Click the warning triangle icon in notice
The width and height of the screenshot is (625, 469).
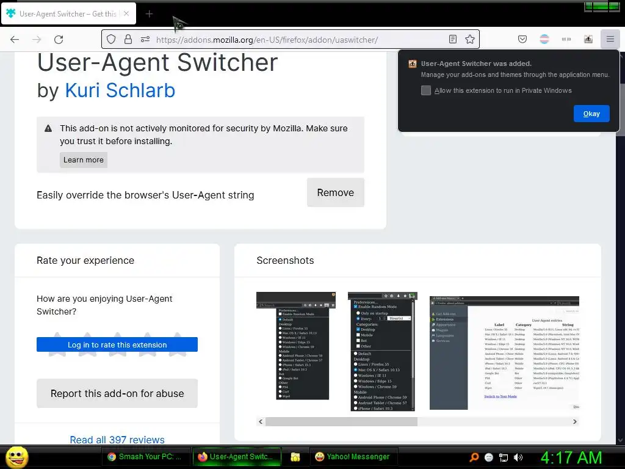(x=48, y=128)
